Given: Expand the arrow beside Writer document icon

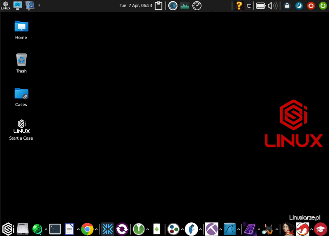Looking at the screenshot, I should click(x=78, y=229).
